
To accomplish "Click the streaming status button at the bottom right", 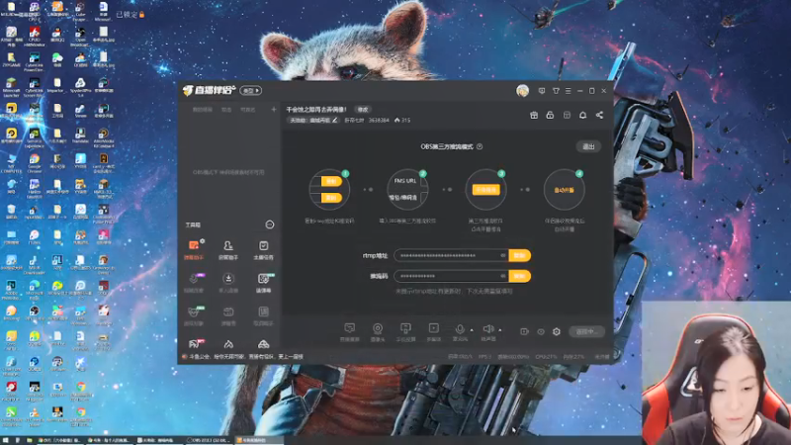I will [x=586, y=331].
